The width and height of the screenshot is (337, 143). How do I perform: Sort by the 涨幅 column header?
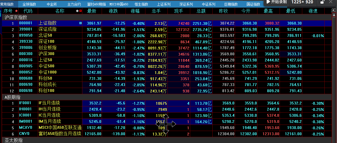[x=135, y=11]
